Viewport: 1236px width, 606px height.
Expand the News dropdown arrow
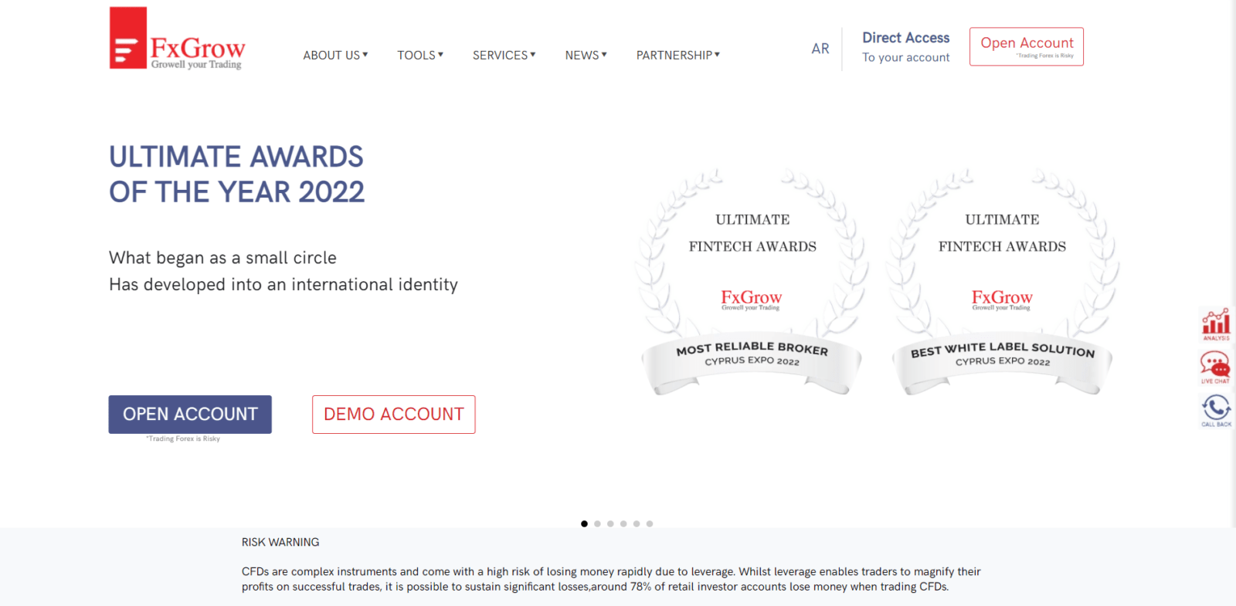pos(604,55)
